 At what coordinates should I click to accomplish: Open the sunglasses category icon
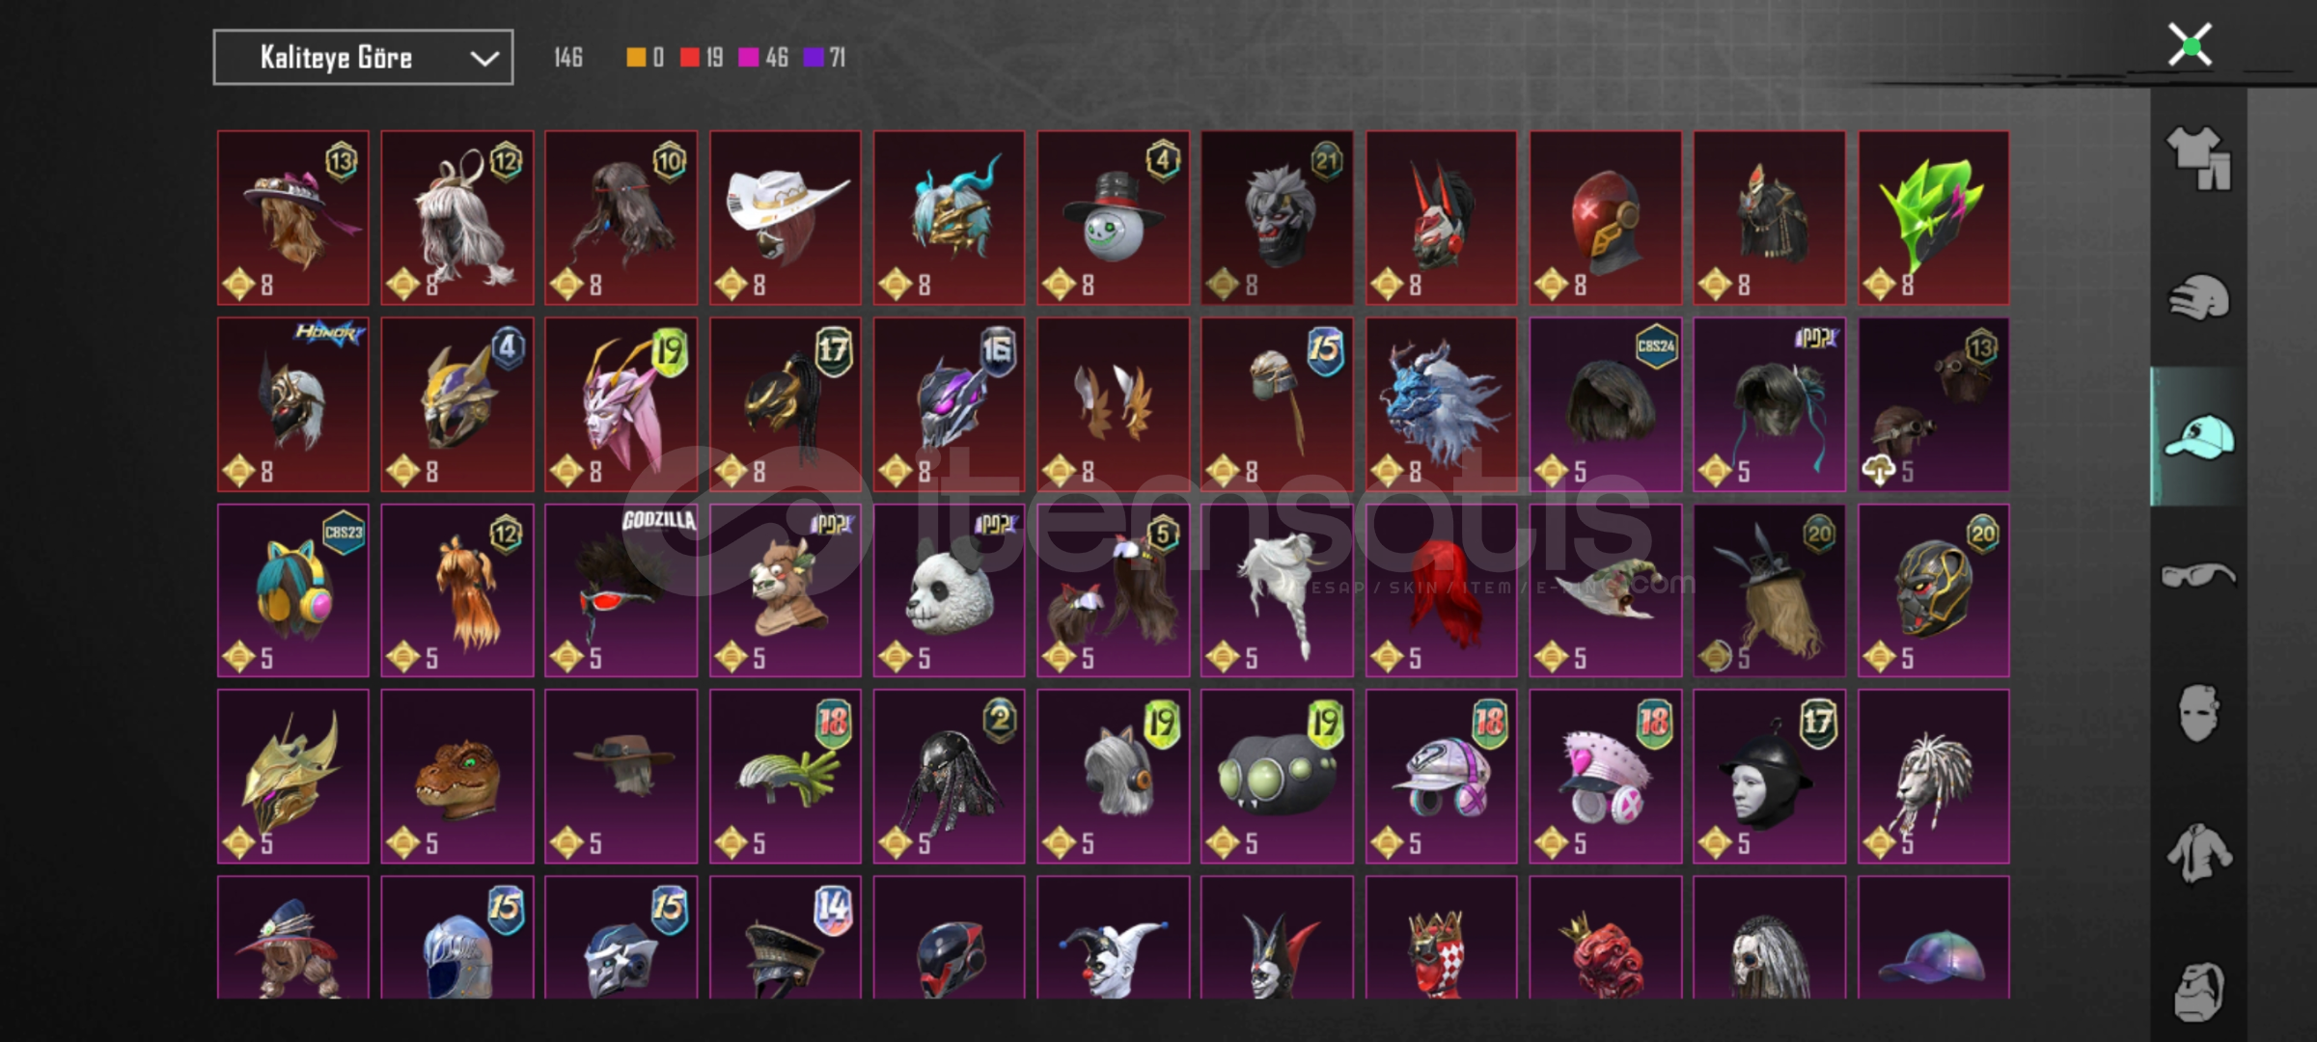(x=2198, y=575)
